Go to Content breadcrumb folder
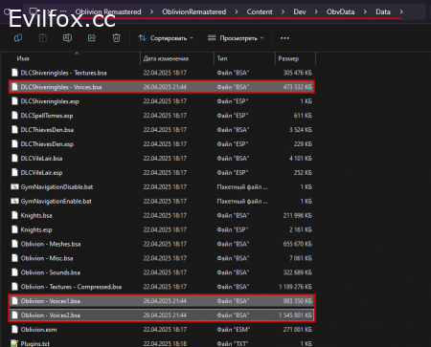The height and width of the screenshot is (347, 431). (260, 11)
